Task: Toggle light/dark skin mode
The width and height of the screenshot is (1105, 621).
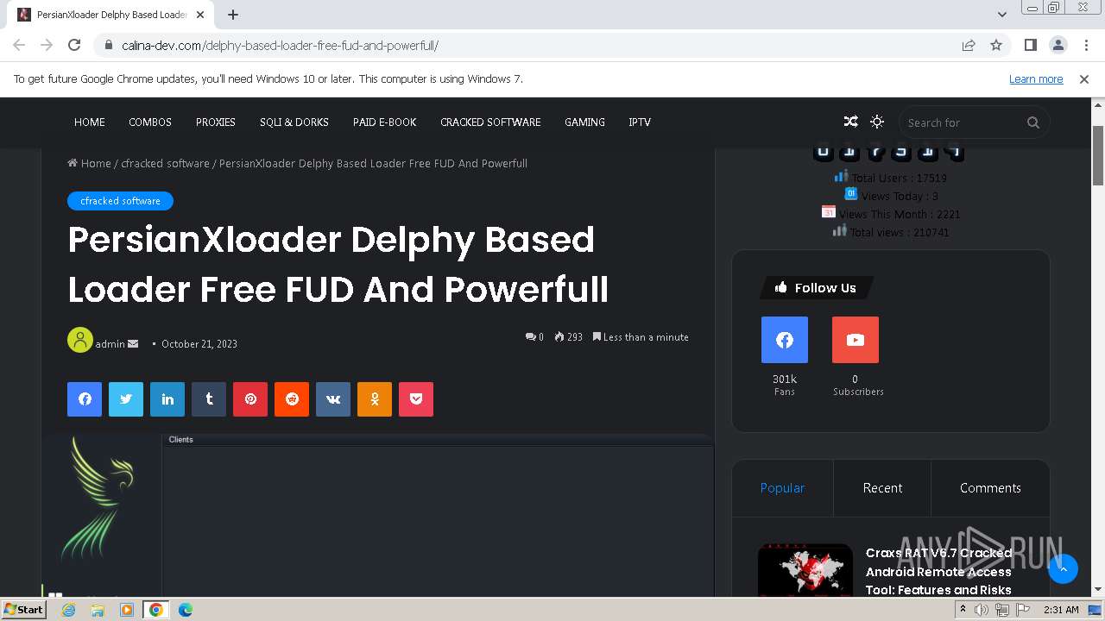Action: (877, 122)
